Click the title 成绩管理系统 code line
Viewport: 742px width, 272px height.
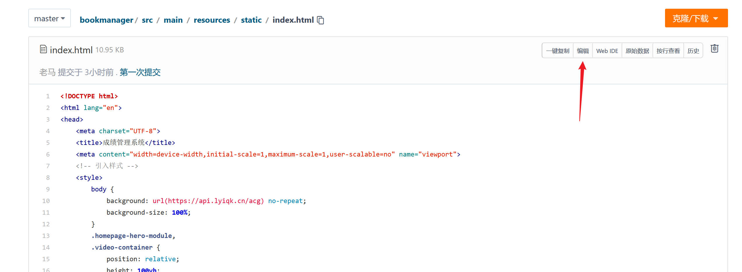[126, 143]
